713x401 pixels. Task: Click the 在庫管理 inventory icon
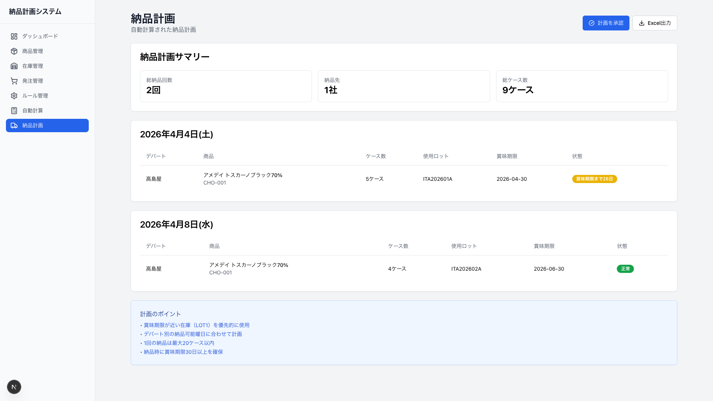(14, 66)
